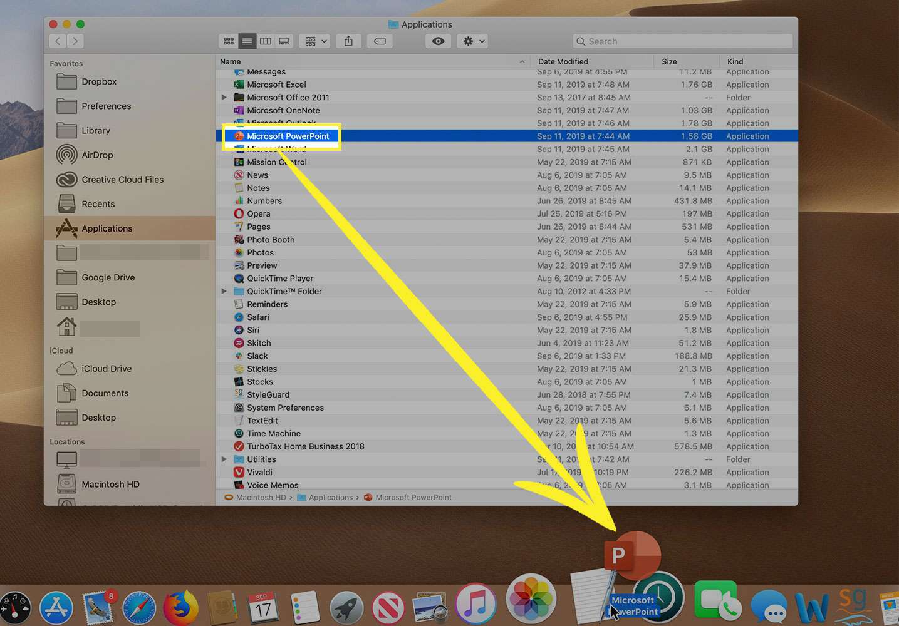Open Creative Cloud Files in sidebar
Image resolution: width=899 pixels, height=626 pixels.
pyautogui.click(x=129, y=180)
